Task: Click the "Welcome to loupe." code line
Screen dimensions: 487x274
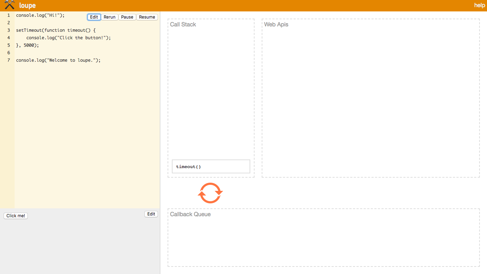Action: 58,60
